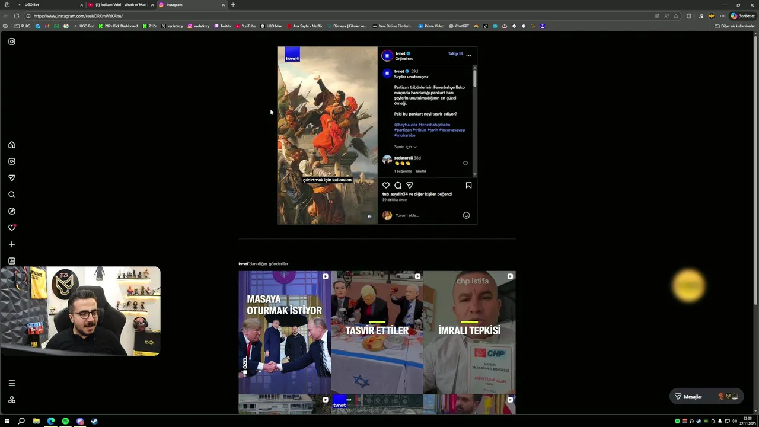Click the tvnet username in post header
Image resolution: width=759 pixels, height=427 pixels.
click(400, 53)
